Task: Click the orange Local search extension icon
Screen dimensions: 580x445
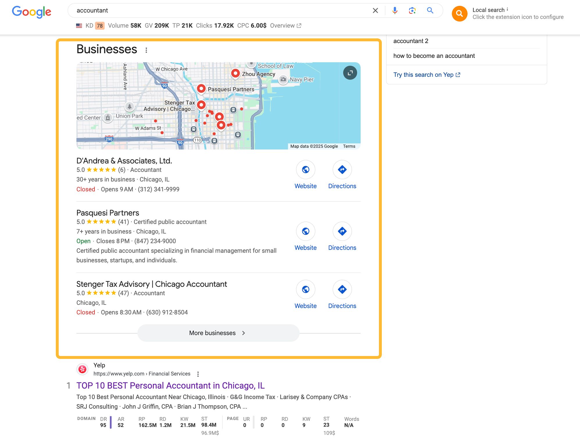Action: point(459,13)
